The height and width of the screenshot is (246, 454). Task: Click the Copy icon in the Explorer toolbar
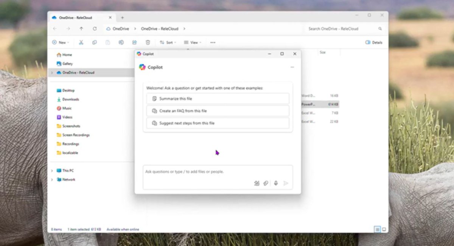click(x=95, y=42)
